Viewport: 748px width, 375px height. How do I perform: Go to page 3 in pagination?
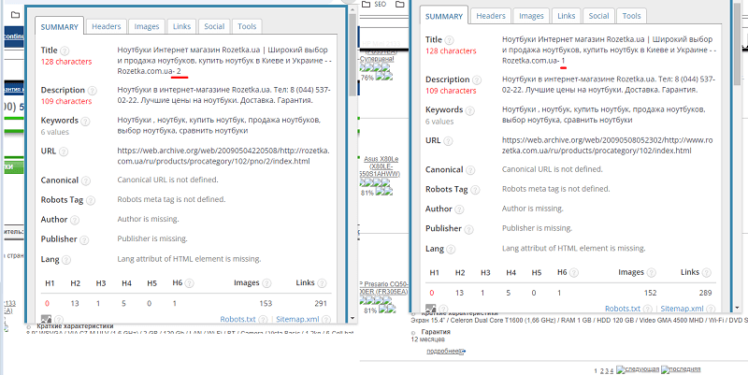click(x=606, y=370)
